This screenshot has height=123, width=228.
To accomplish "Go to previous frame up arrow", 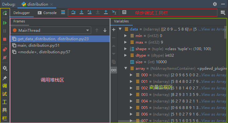I will (97, 30).
